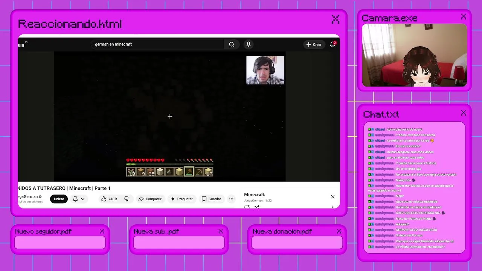Click chat message 'GERMAN VIEJO JUEGO VIEJO'
This screenshot has height=271, width=482.
416,230
